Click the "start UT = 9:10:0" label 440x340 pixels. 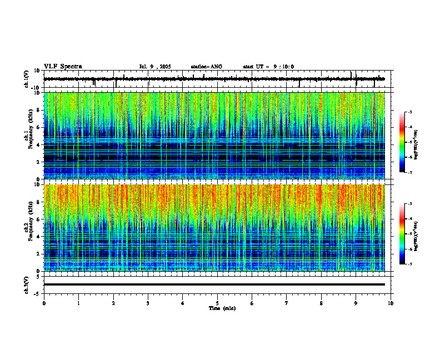click(x=268, y=67)
